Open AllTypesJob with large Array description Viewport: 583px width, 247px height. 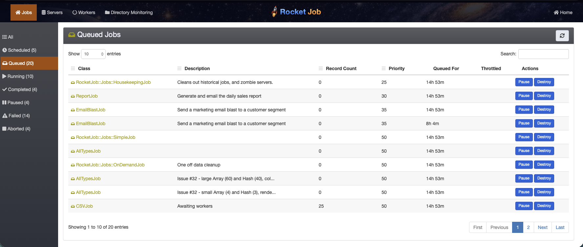point(88,179)
